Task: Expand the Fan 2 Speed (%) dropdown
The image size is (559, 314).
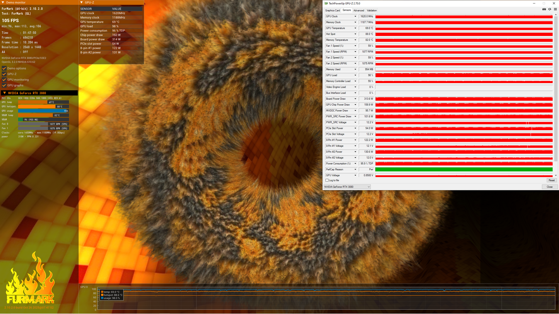Action: (x=355, y=58)
